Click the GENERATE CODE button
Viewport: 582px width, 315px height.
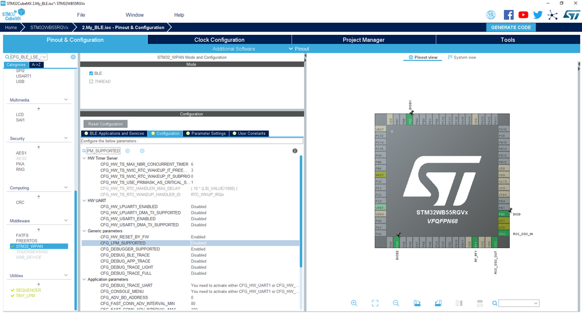[x=511, y=27]
